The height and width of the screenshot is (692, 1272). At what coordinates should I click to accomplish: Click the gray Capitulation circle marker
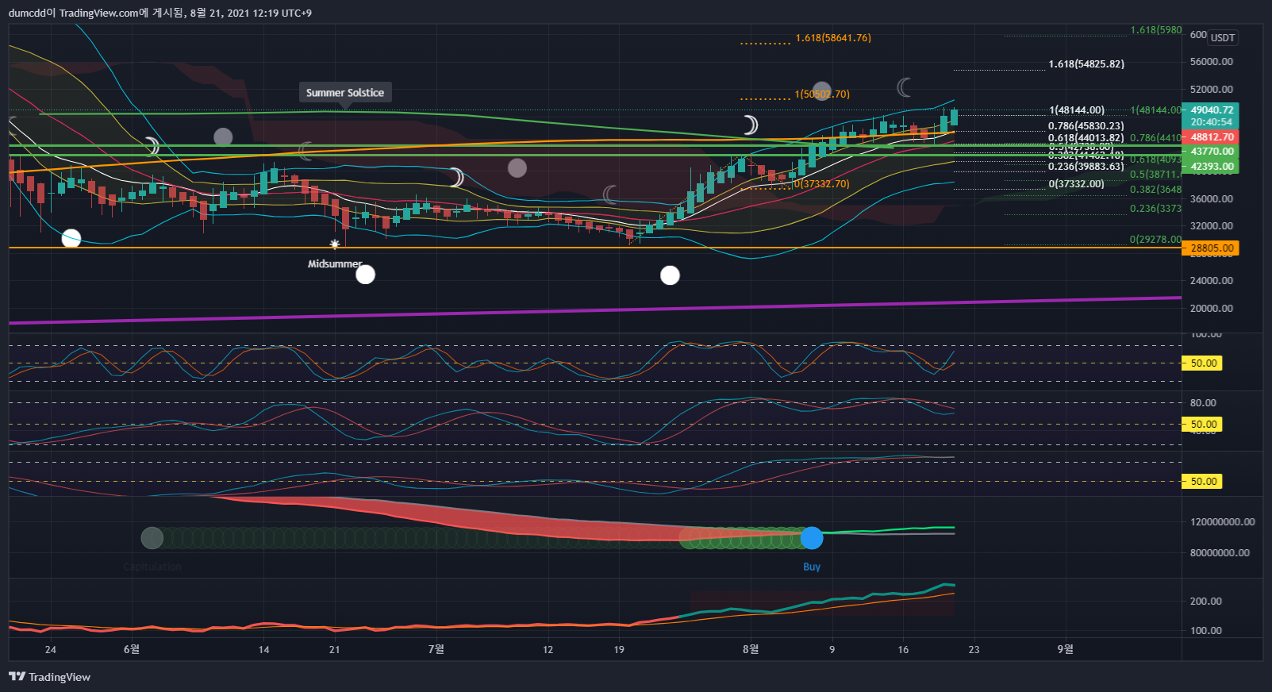152,538
